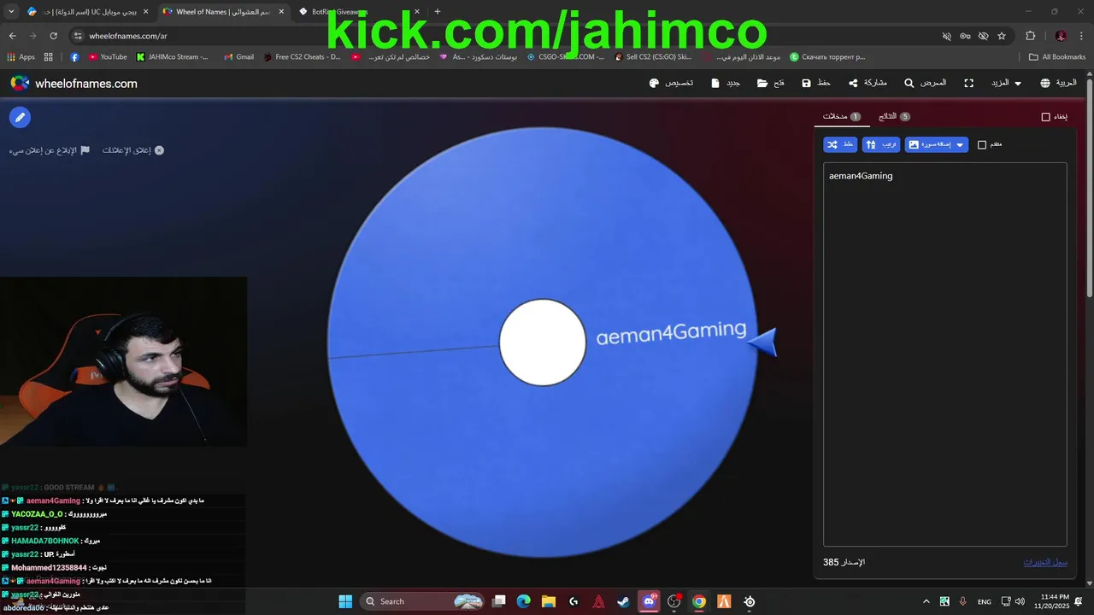The width and height of the screenshot is (1094, 615).
Task: Click the aeman4Gaming entry text
Action: [x=861, y=176]
